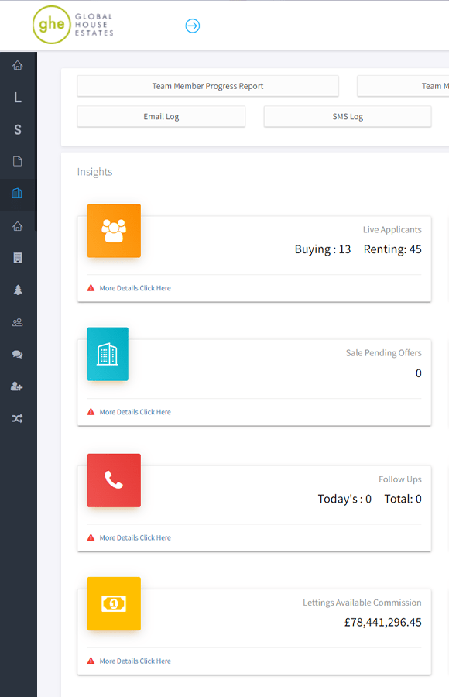Open the group of people sidebar icon
This screenshot has height=697, width=449.
tap(17, 322)
